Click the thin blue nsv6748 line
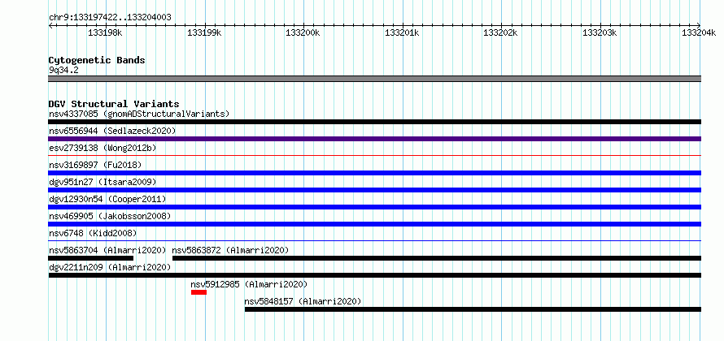Screen dimensions: 724x341 pos(375,240)
